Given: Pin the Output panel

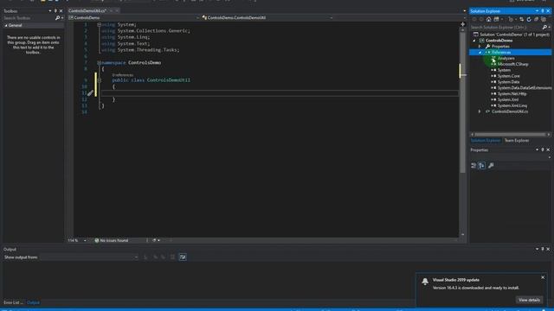Looking at the screenshot, I should (x=543, y=249).
